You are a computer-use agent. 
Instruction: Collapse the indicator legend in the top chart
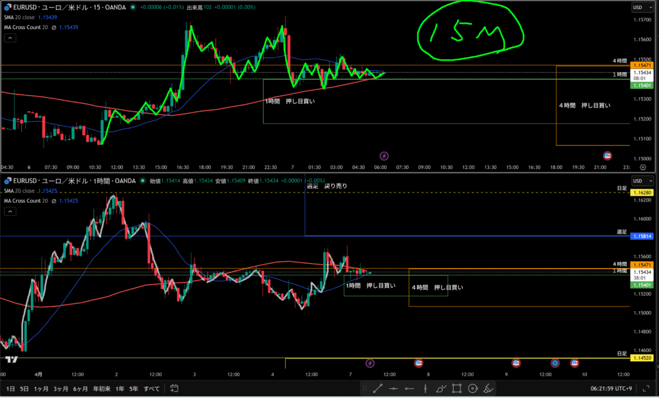10,38
